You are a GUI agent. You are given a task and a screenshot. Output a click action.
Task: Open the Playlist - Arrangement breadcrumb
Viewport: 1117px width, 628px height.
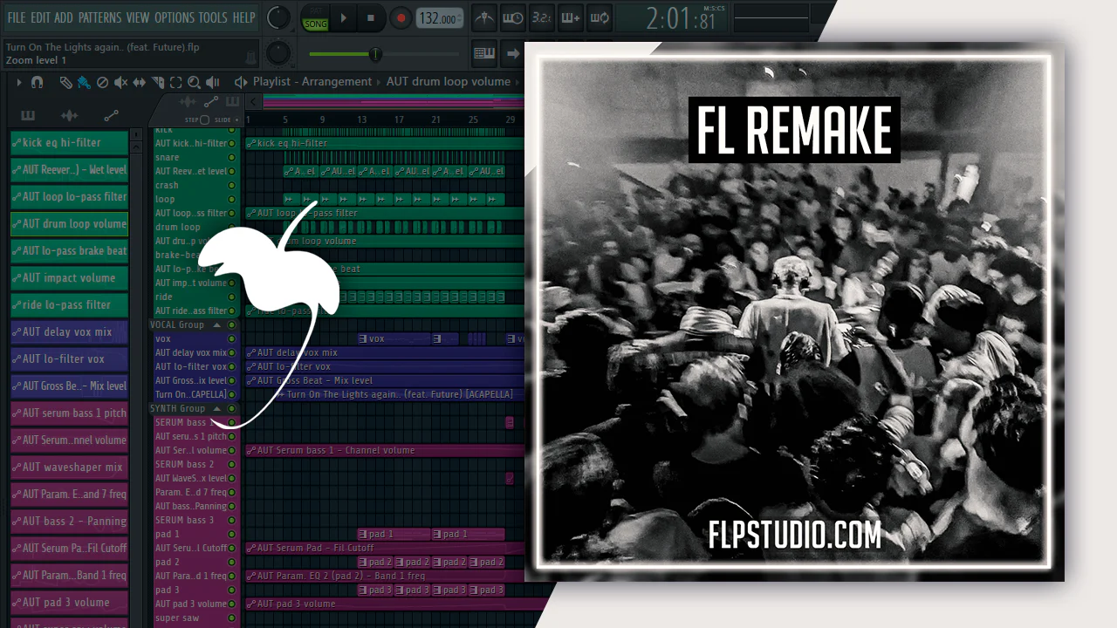312,82
